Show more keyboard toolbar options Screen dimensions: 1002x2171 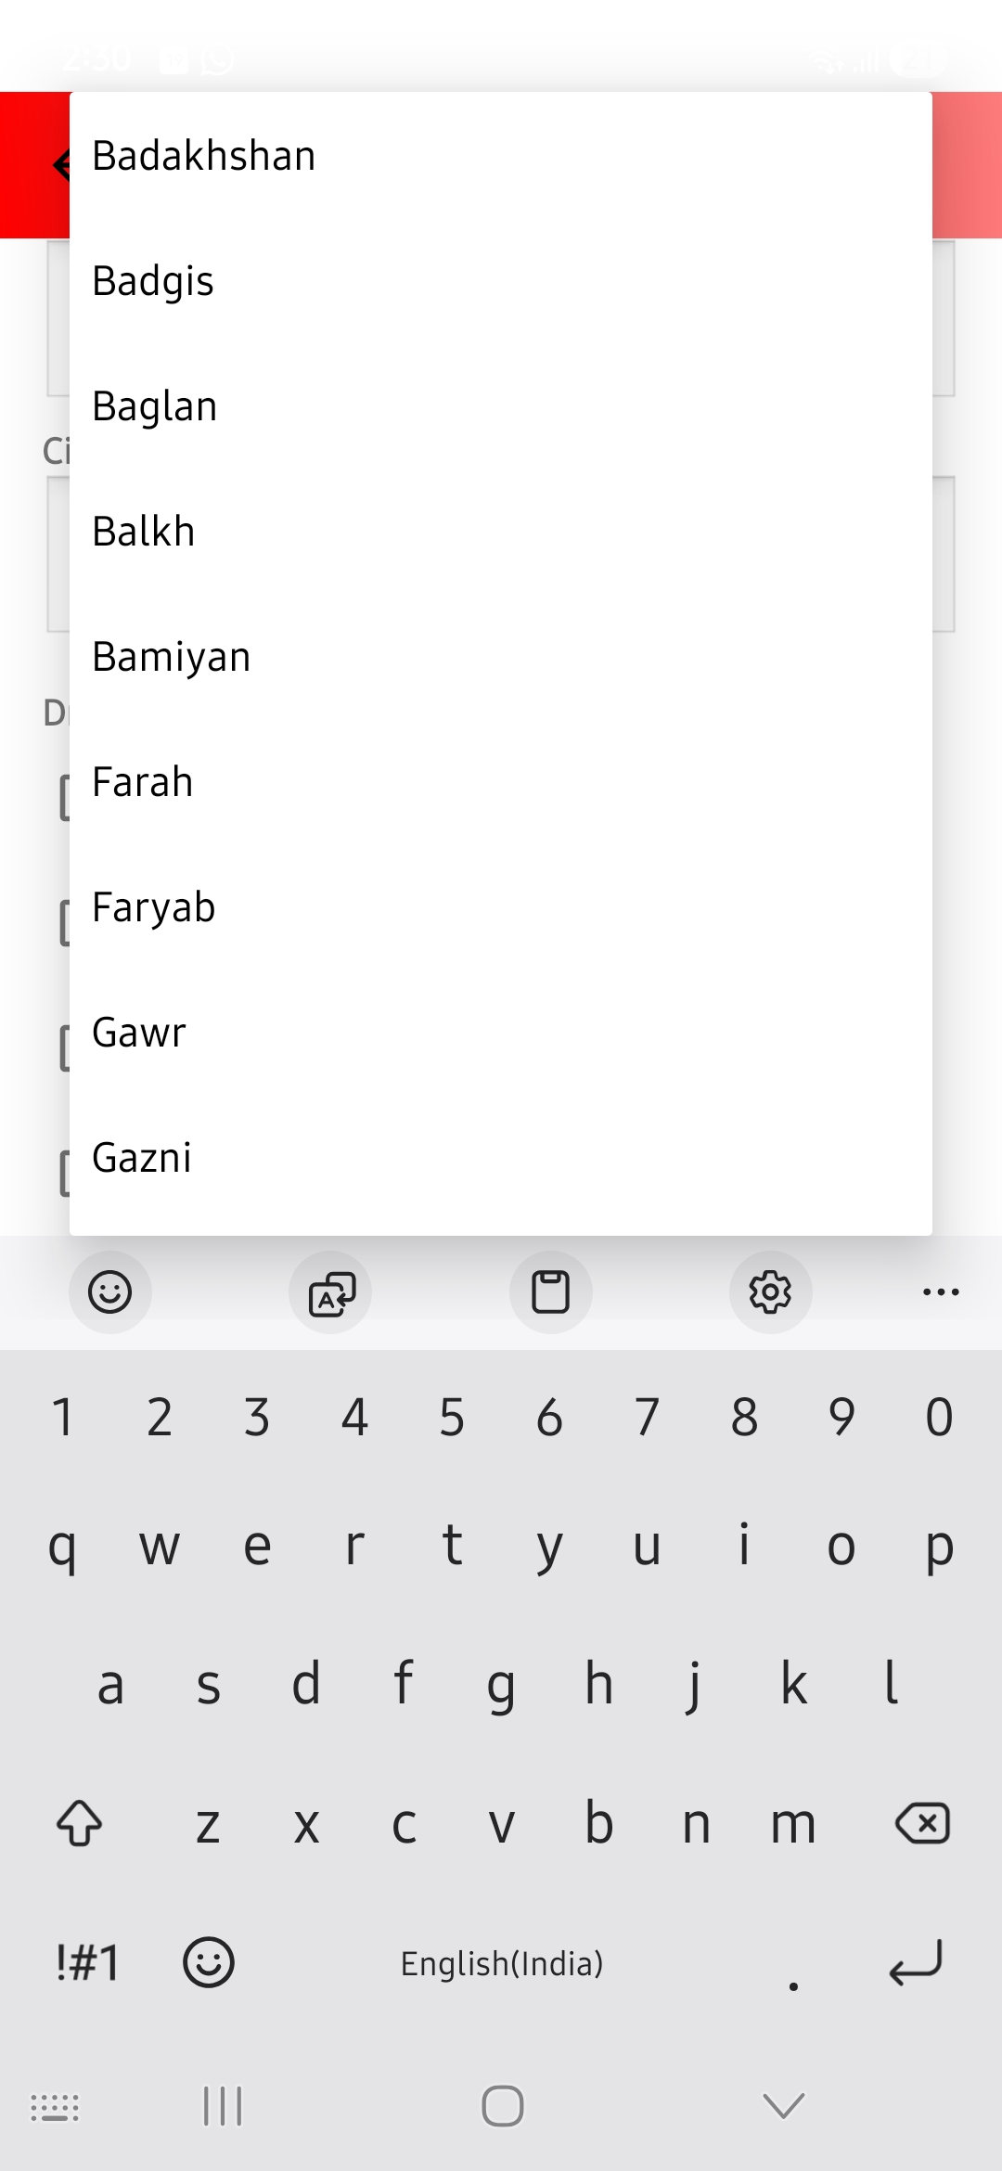941,1291
